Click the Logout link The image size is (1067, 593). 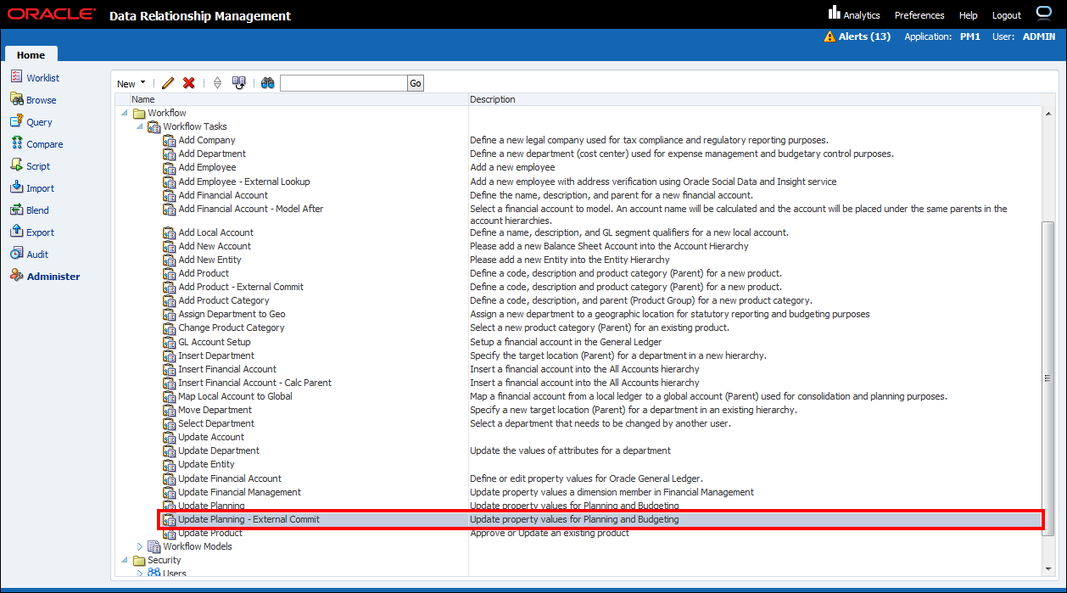pyautogui.click(x=1007, y=15)
